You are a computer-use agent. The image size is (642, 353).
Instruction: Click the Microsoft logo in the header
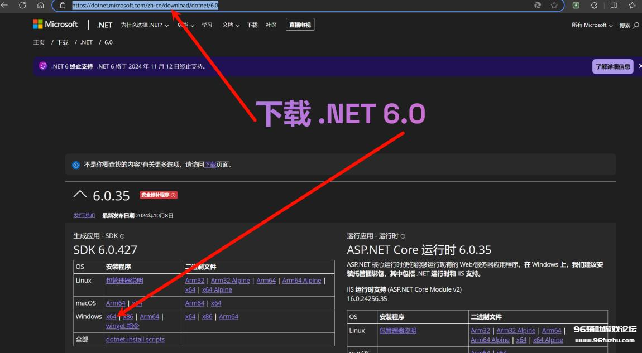(55, 25)
